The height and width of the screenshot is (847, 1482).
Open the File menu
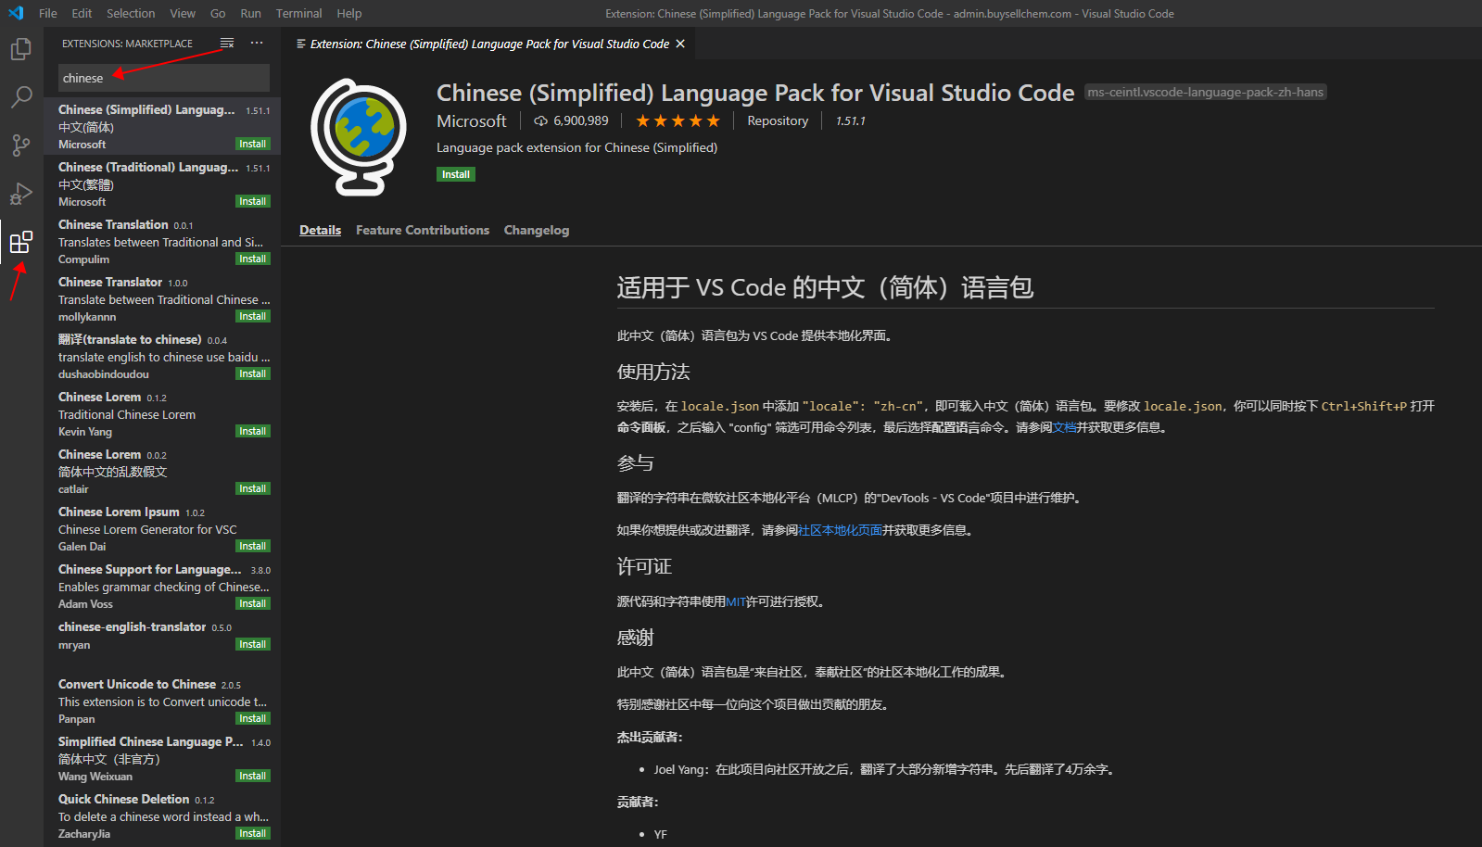(x=48, y=13)
